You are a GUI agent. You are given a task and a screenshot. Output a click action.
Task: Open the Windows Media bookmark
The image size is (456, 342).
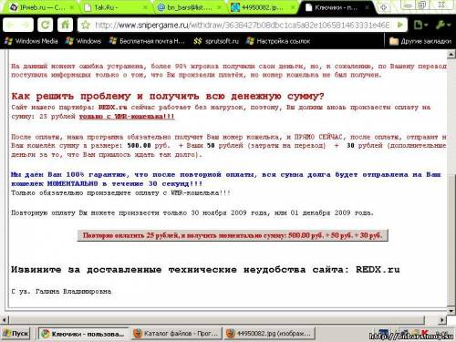(x=31, y=41)
